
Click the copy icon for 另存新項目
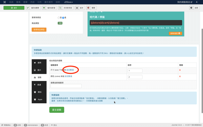60,8
